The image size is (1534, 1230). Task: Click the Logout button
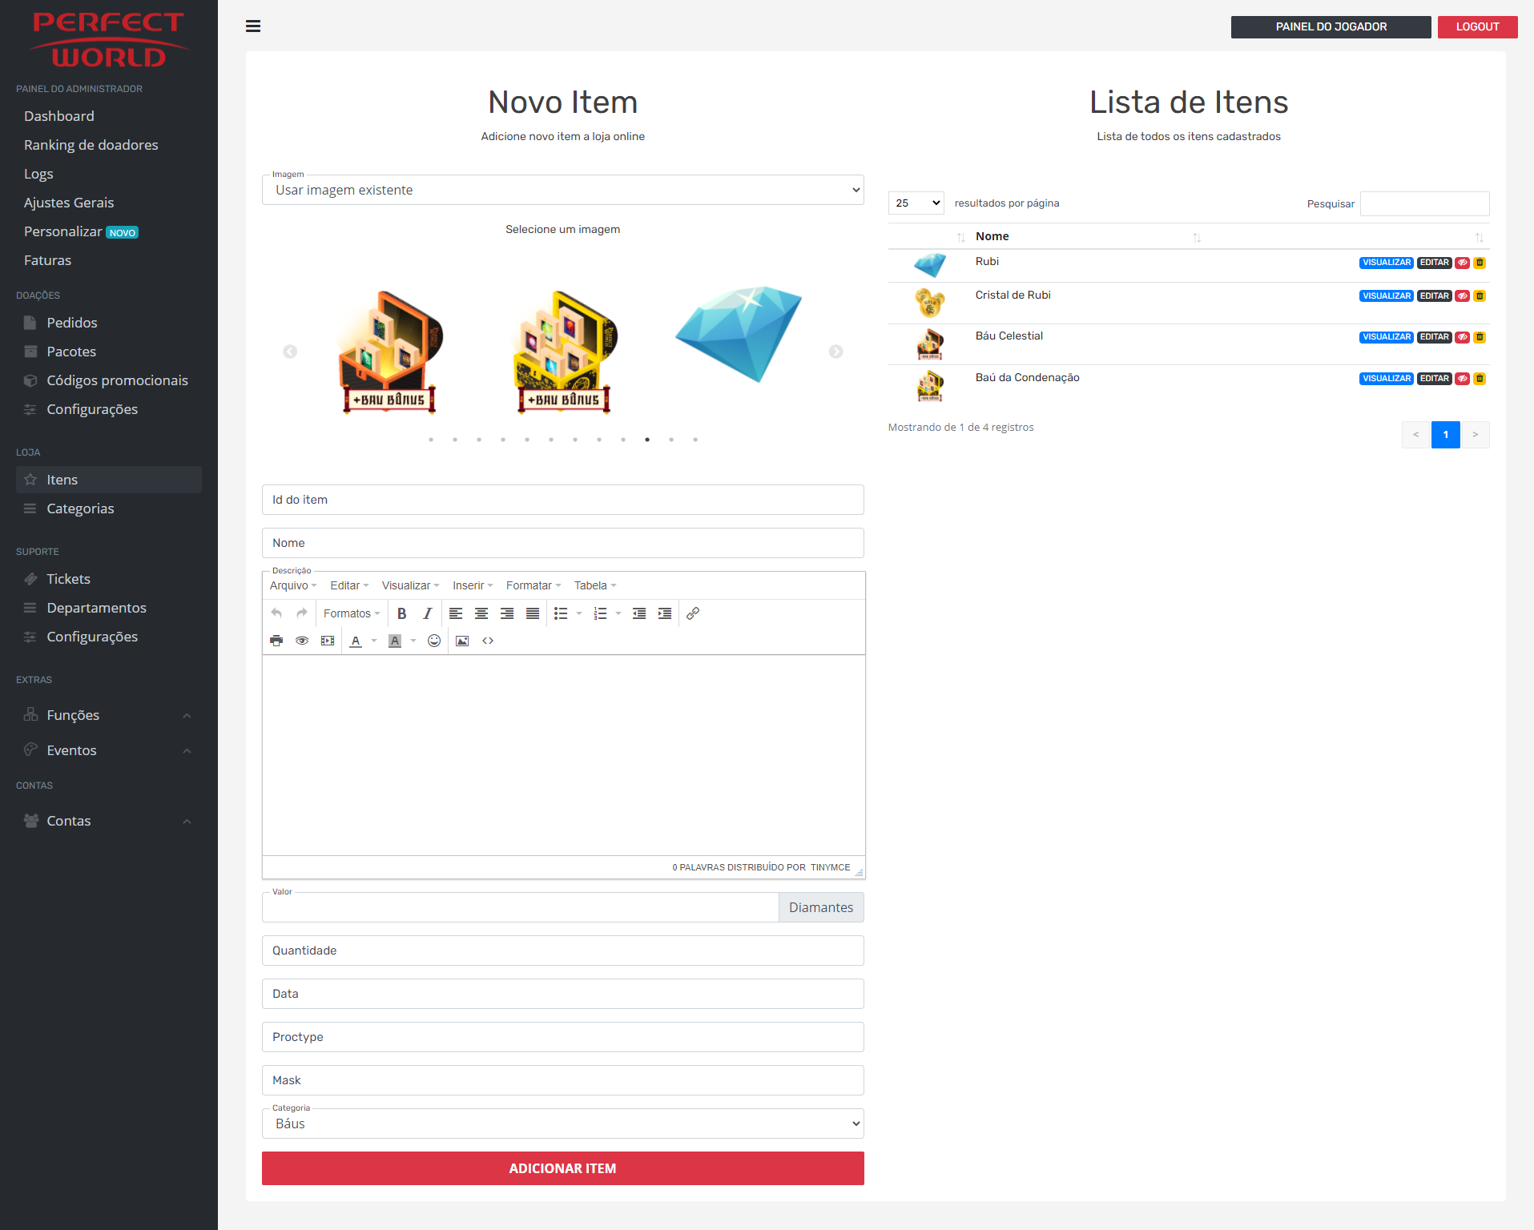[1477, 26]
